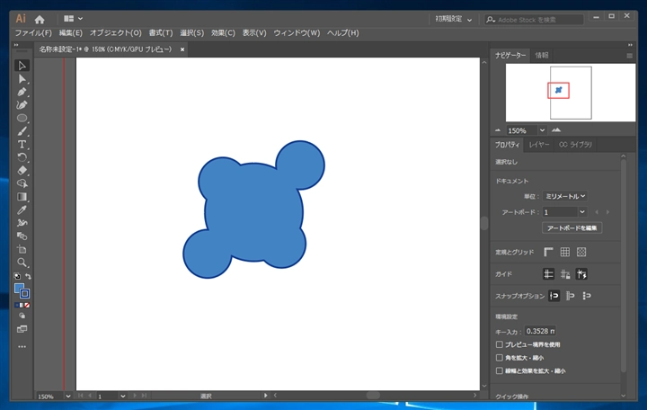Close the 名称未設定-1 document tab
Viewport: 647px width, 410px height.
[x=182, y=49]
